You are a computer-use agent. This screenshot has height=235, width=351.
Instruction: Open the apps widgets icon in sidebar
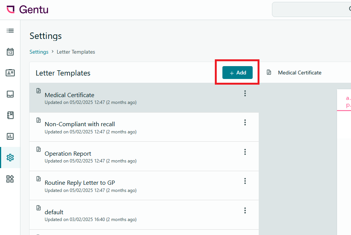coord(10,179)
